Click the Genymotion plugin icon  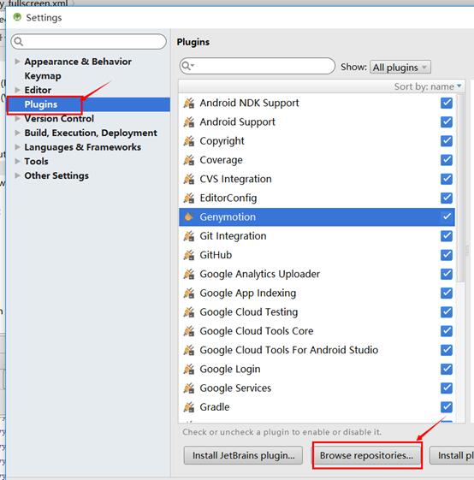tap(189, 216)
